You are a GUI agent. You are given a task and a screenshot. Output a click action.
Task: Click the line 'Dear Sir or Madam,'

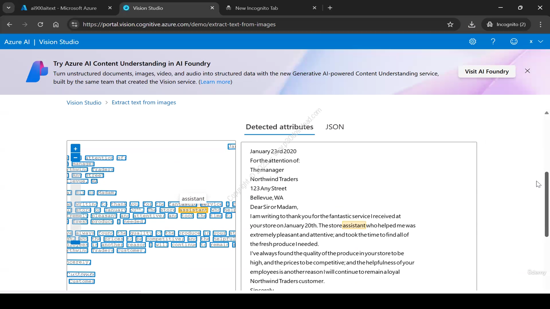(x=274, y=207)
